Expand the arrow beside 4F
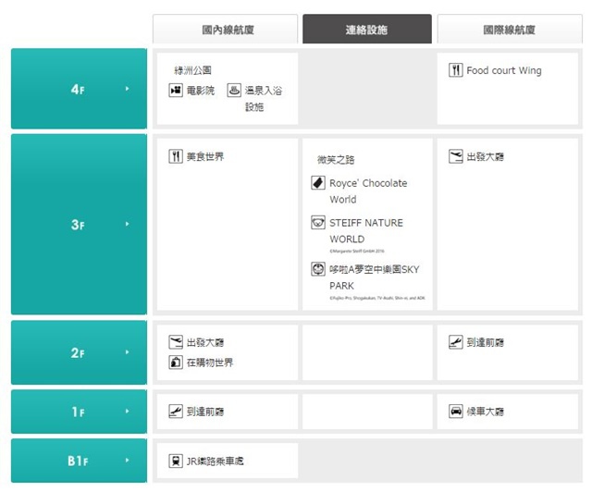 [x=128, y=89]
